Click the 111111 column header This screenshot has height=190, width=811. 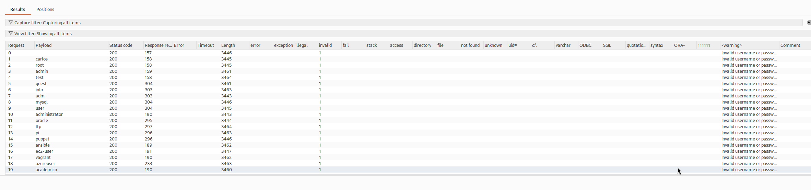(708, 45)
